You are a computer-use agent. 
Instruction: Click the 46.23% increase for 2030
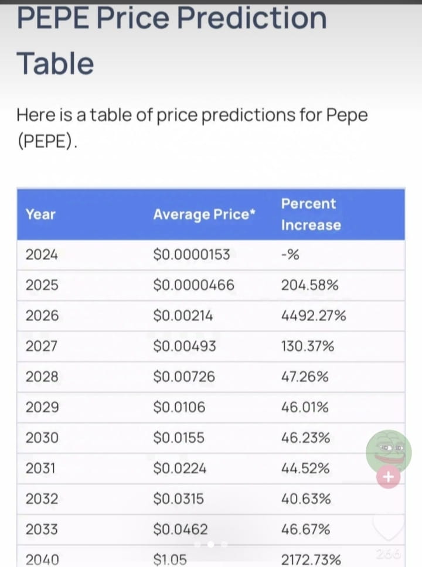(305, 438)
